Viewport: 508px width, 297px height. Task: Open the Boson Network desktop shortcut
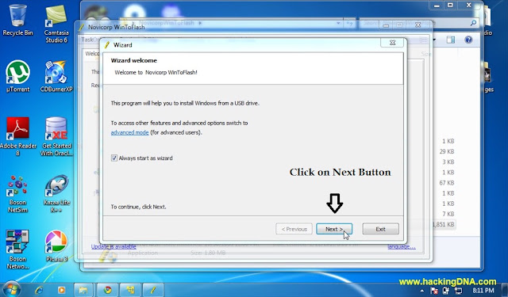[x=17, y=249]
